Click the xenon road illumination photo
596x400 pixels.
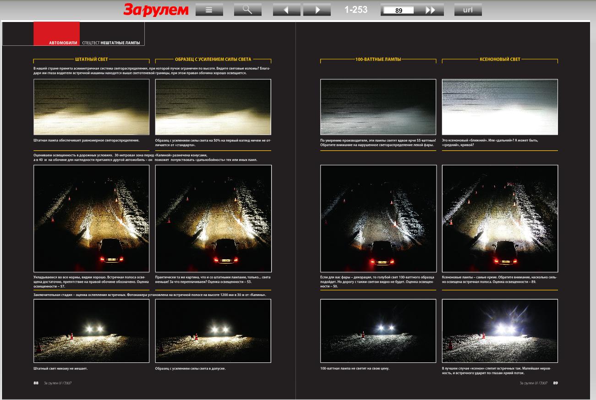pos(500,219)
